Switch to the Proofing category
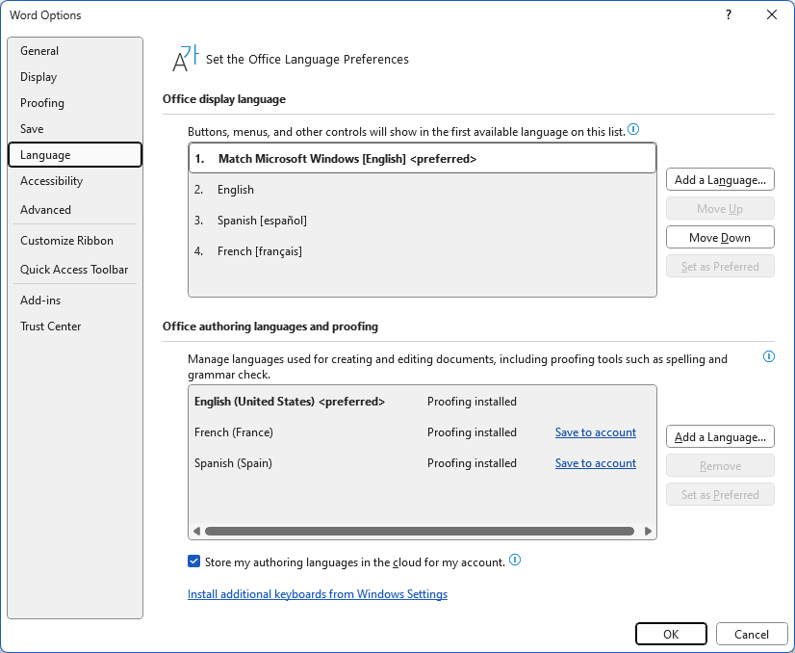 pos(75,103)
